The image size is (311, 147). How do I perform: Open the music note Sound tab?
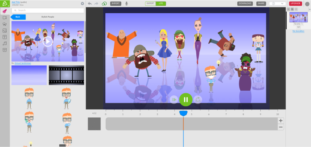(x=5, y=43)
